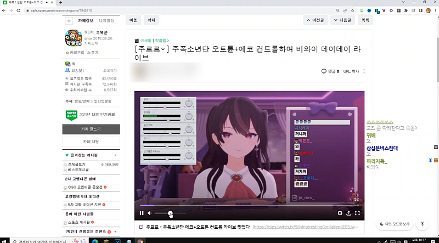The height and width of the screenshot is (243, 439).
Task: Click the scroll-to-top arrow button
Action: [423, 224]
